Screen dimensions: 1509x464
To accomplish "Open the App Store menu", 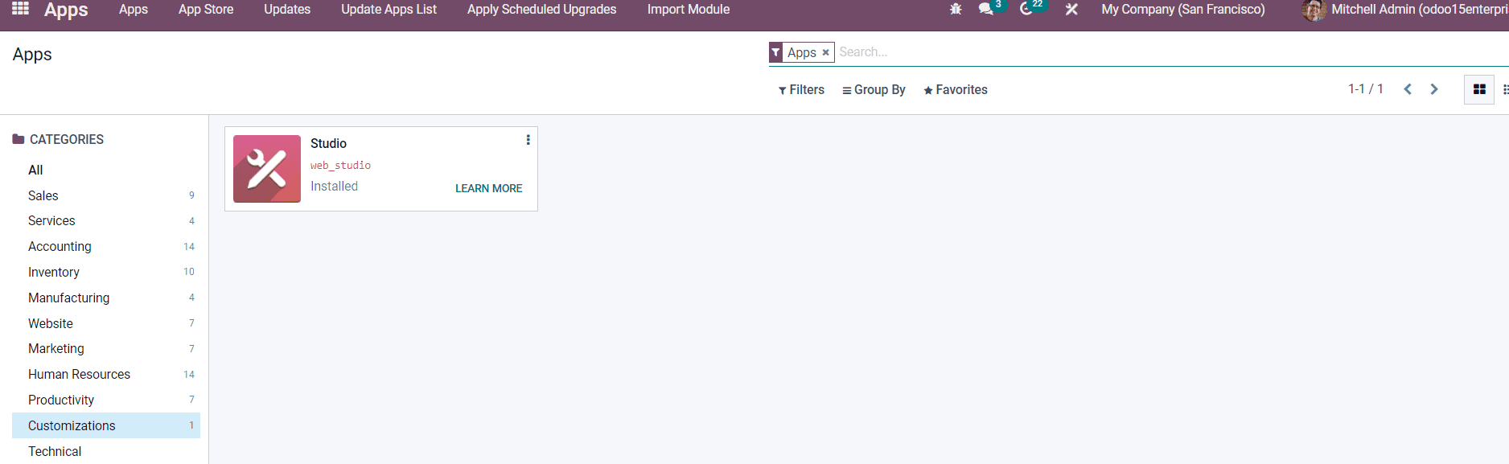I will (x=206, y=10).
